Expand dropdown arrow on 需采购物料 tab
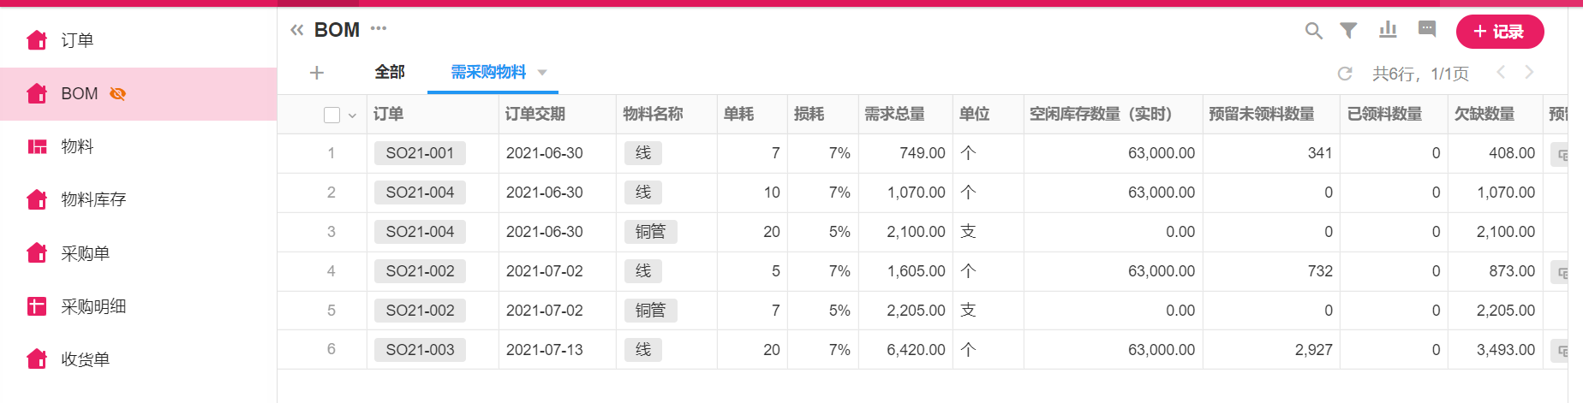The height and width of the screenshot is (403, 1583). [x=542, y=73]
